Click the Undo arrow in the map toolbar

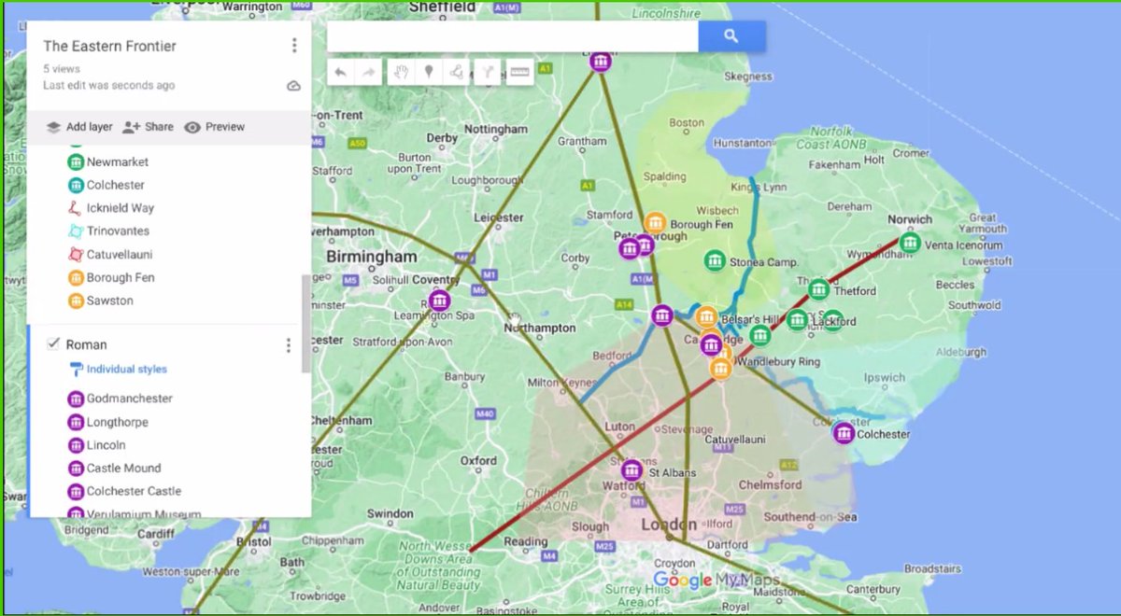click(341, 72)
